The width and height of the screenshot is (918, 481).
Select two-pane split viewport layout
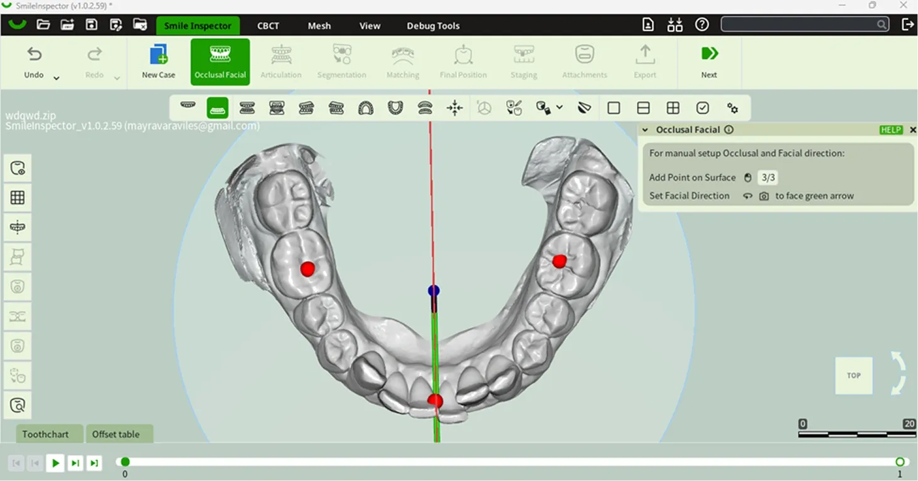coord(643,108)
